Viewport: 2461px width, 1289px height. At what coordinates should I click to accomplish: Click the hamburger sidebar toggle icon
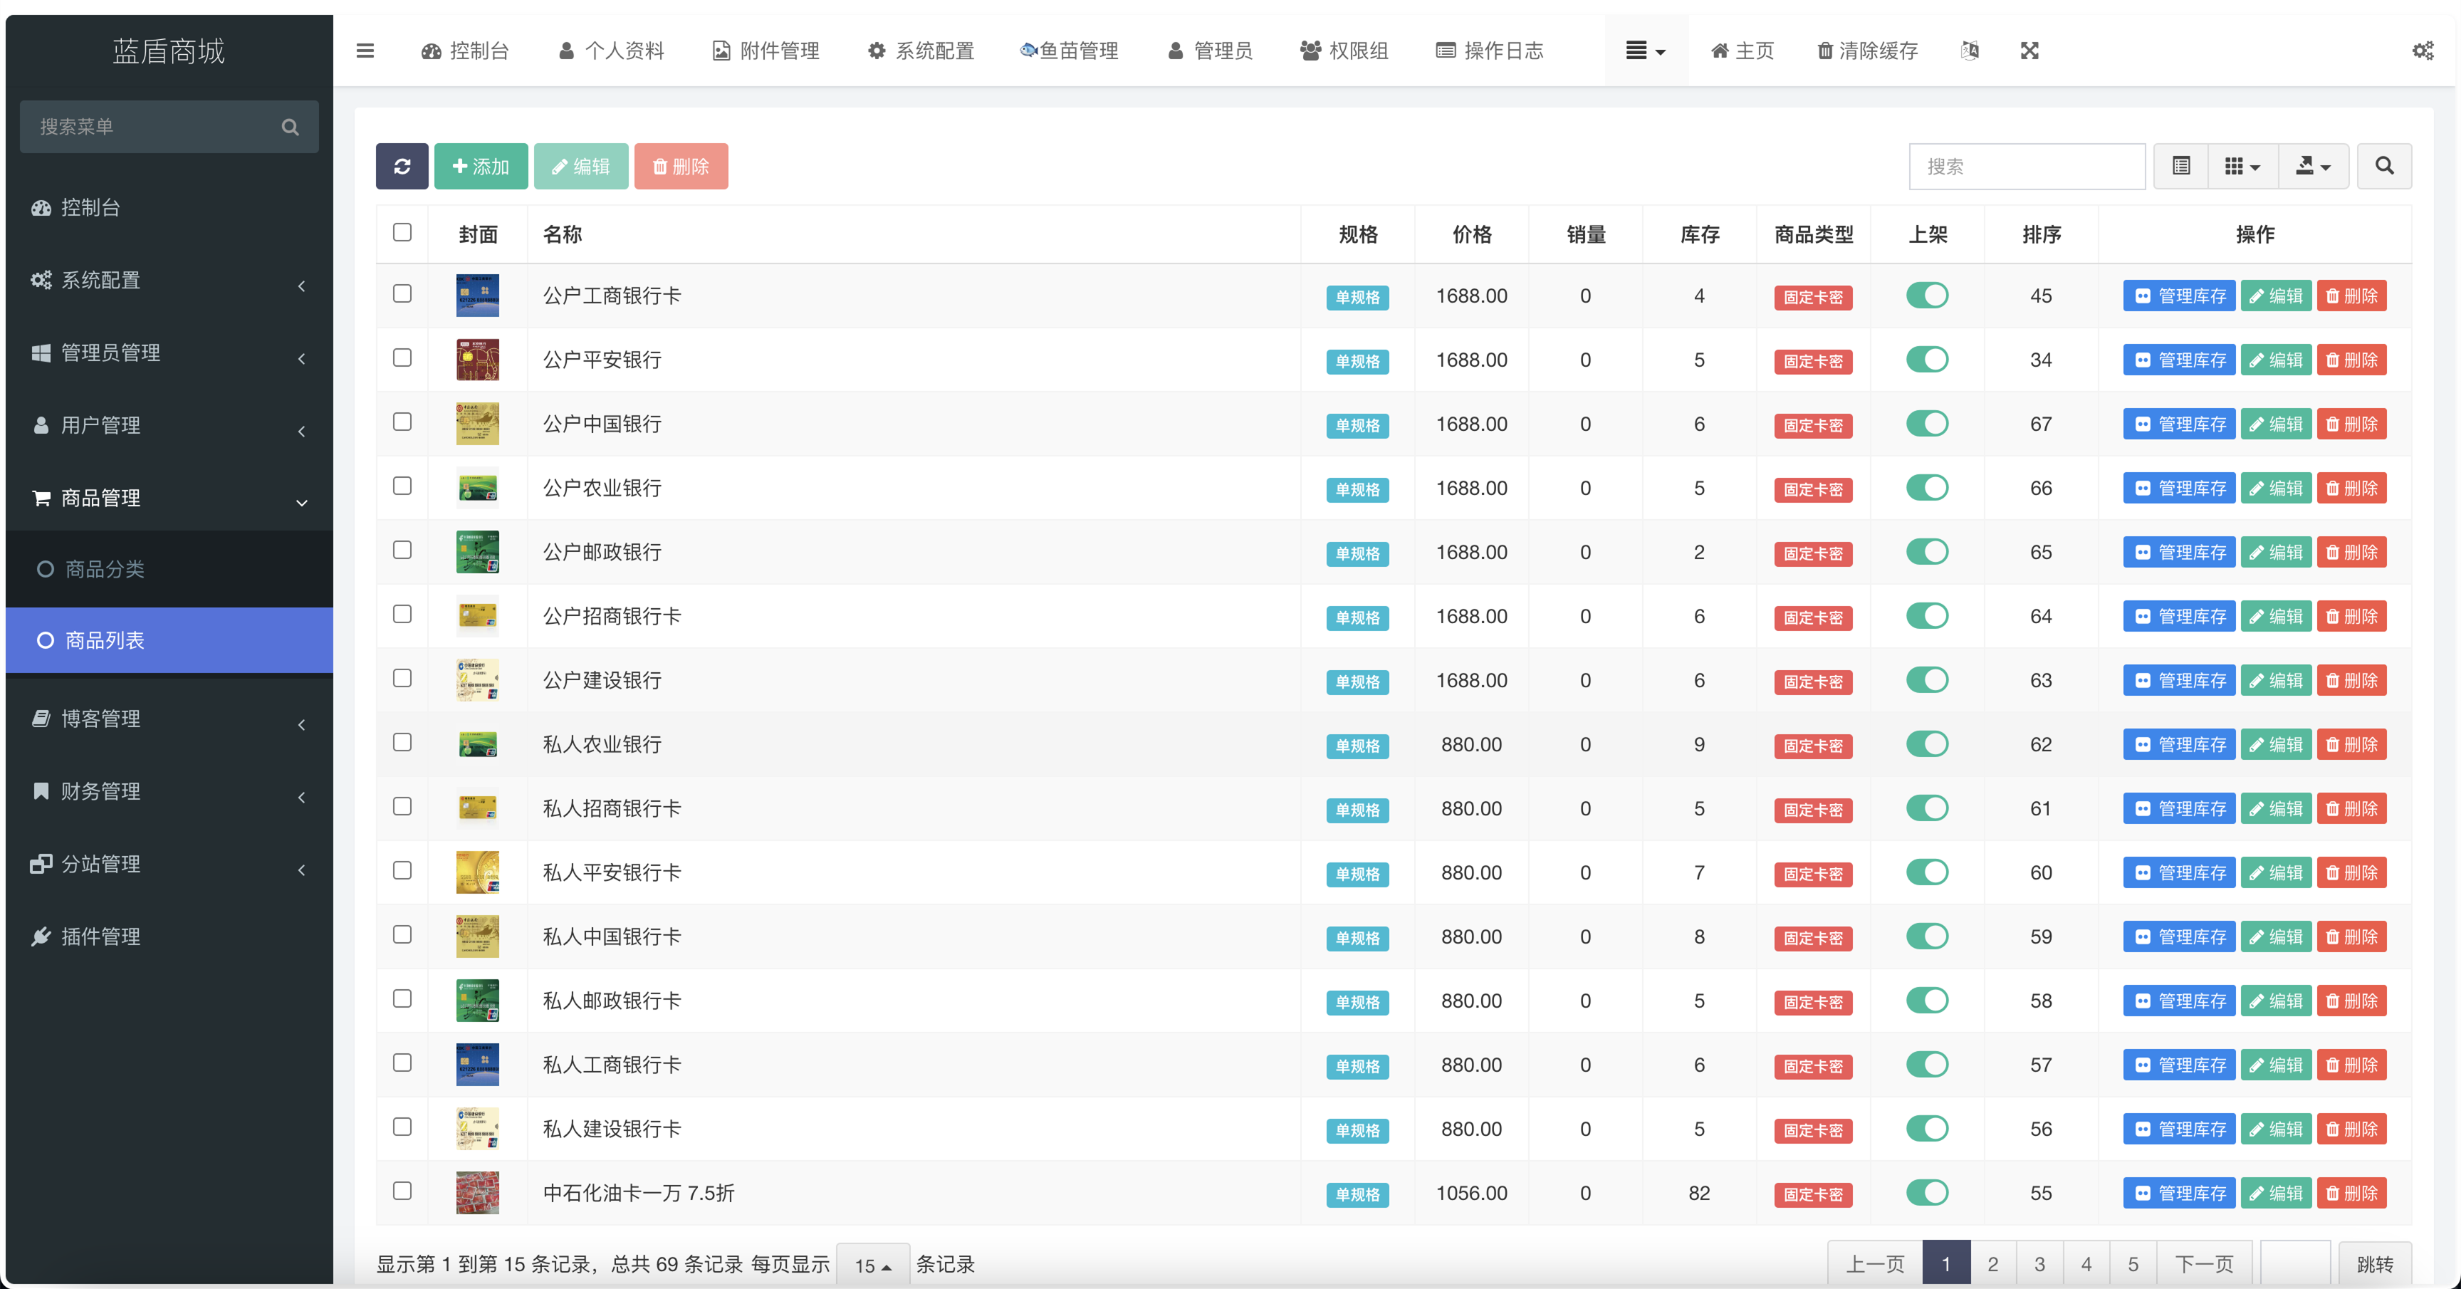pyautogui.click(x=365, y=51)
